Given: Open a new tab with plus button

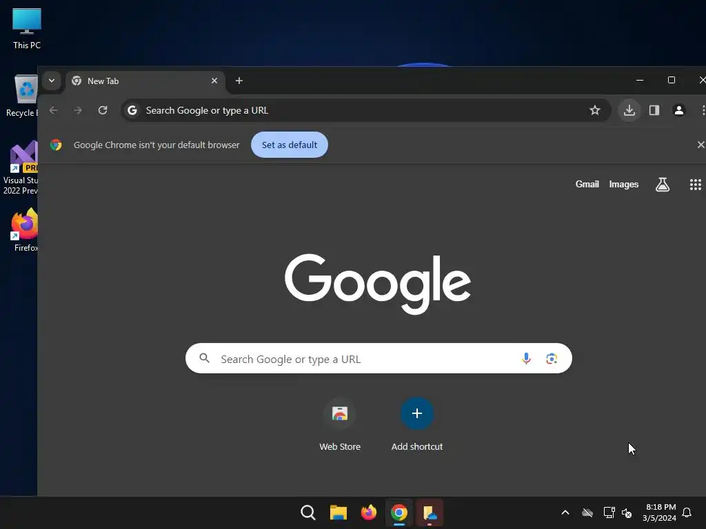Looking at the screenshot, I should coord(239,81).
